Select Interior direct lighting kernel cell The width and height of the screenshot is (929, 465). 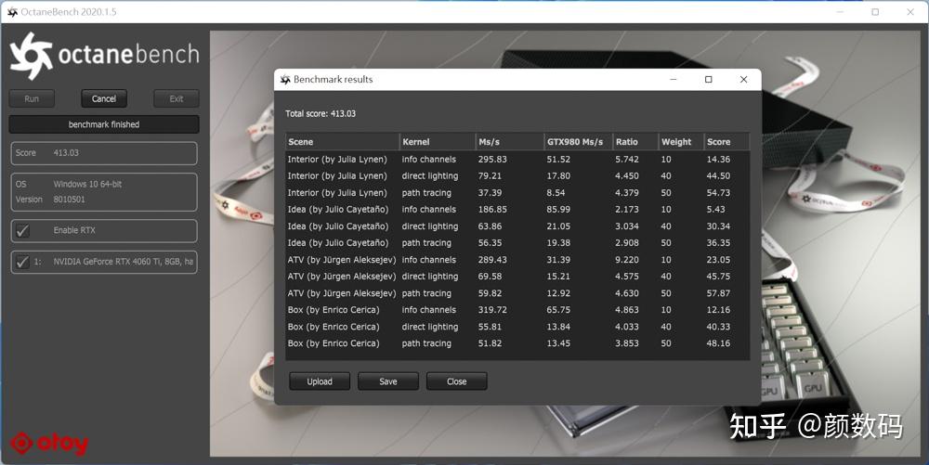[x=429, y=175]
